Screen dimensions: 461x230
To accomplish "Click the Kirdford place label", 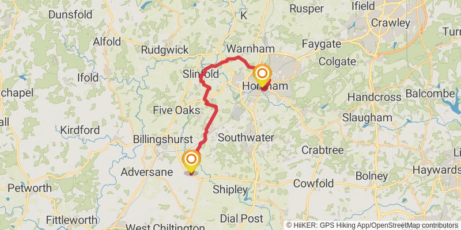I will point(80,130).
